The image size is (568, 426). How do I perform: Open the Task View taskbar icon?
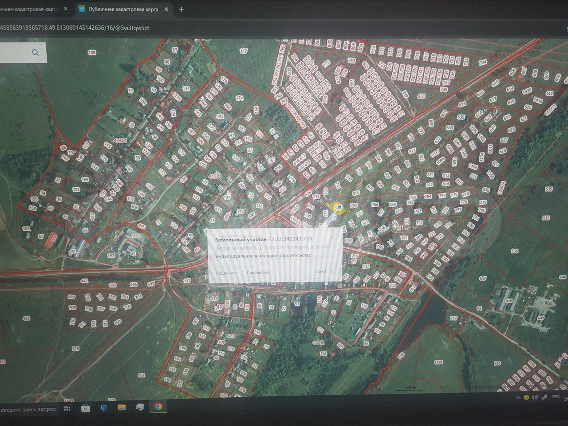point(67,409)
